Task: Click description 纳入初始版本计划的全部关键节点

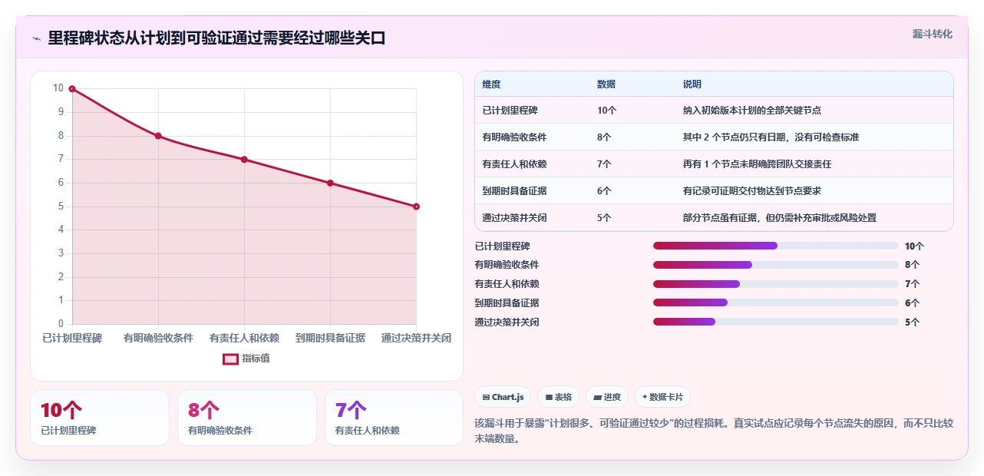Action: click(x=752, y=111)
